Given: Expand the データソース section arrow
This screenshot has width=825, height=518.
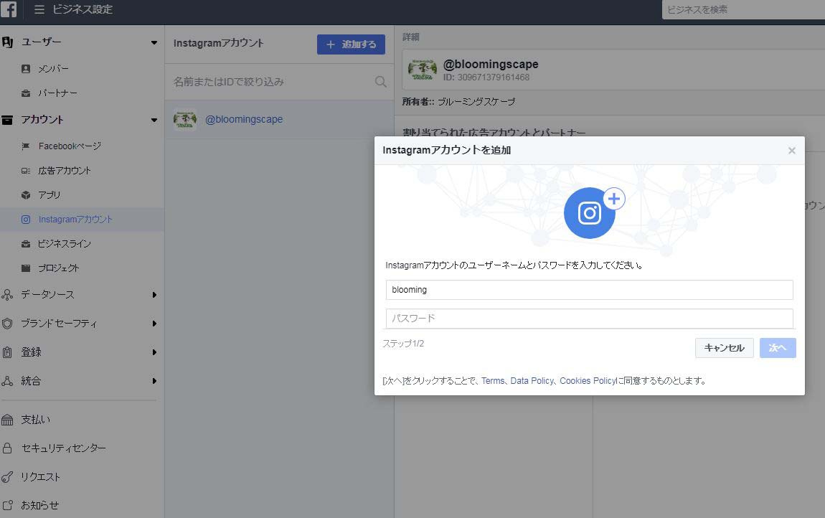Looking at the screenshot, I should click(154, 295).
